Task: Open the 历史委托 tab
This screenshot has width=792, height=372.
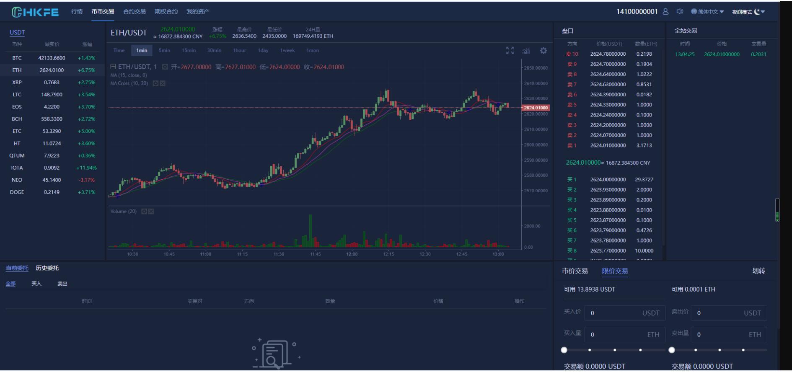Action: [x=47, y=268]
